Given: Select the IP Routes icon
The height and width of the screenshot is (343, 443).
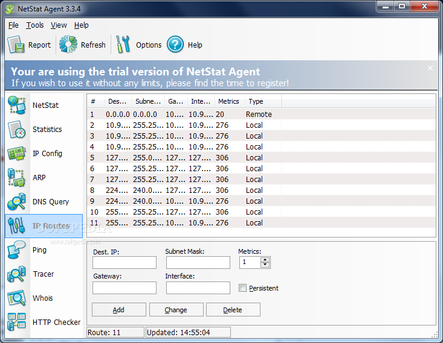Looking at the screenshot, I should 17,226.
